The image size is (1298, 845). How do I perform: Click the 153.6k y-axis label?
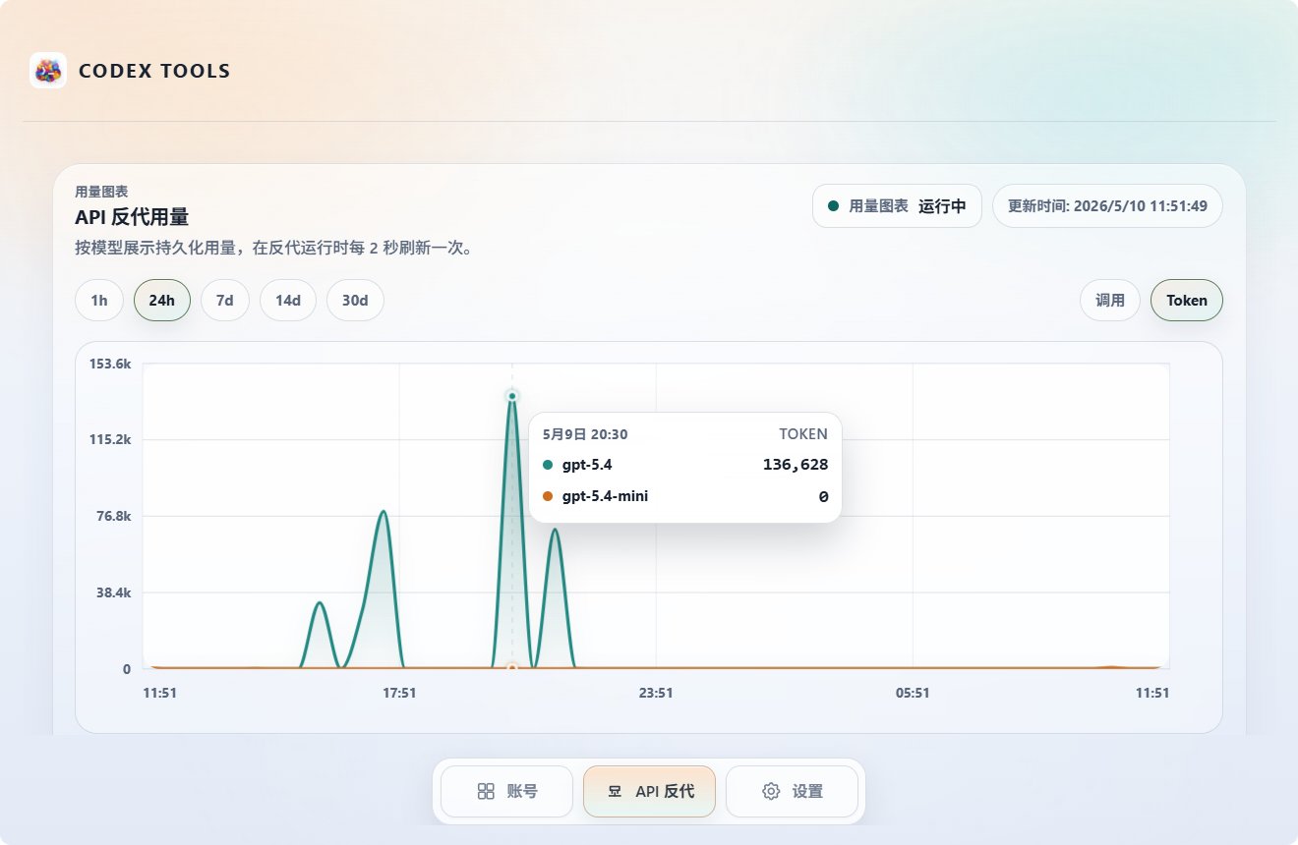110,364
